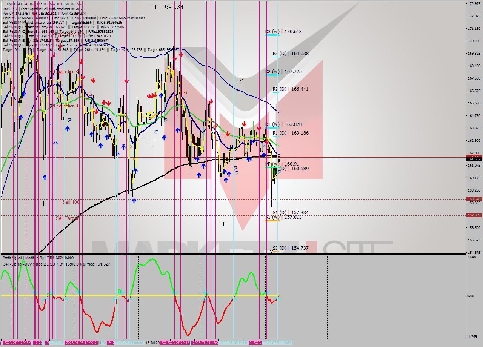Click the R1 (D) 163.186 pivot label
This screenshot has width=483, height=347.
coord(291,133)
